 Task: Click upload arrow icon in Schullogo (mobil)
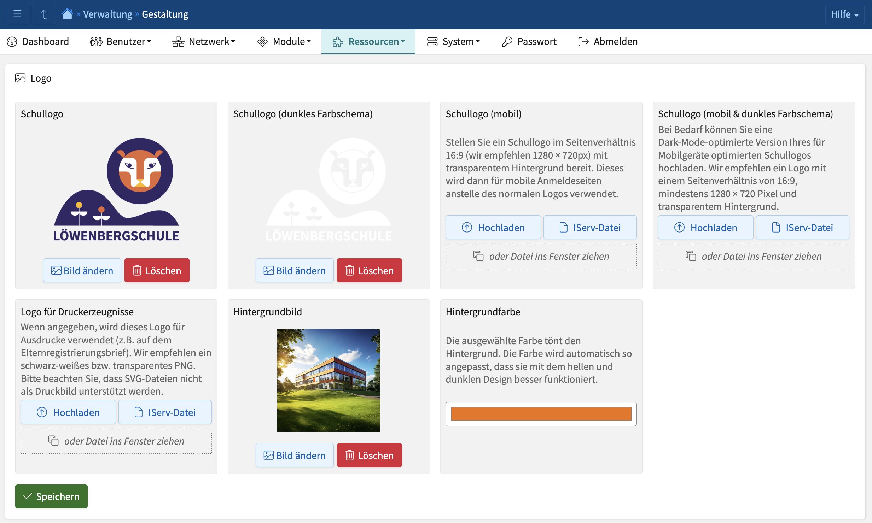[467, 227]
